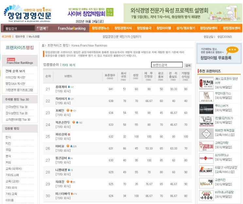This screenshot has width=243, height=204.
Task: Open 장수브랜드 Top 30
Action: 17,113
